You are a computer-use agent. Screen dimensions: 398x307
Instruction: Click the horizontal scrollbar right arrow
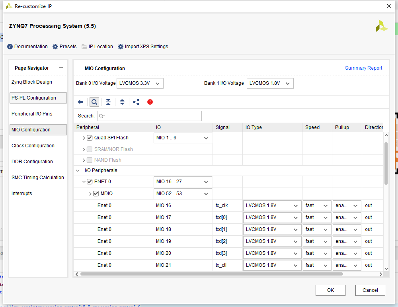tap(381, 274)
